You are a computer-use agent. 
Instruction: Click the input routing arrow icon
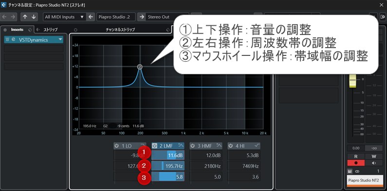point(91,17)
